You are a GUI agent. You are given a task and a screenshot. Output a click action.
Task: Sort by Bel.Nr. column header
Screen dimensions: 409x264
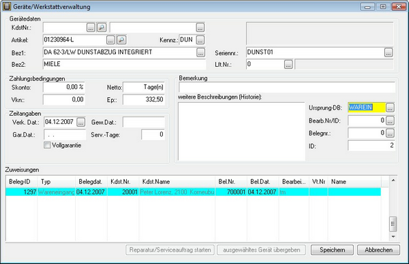coord(231,182)
